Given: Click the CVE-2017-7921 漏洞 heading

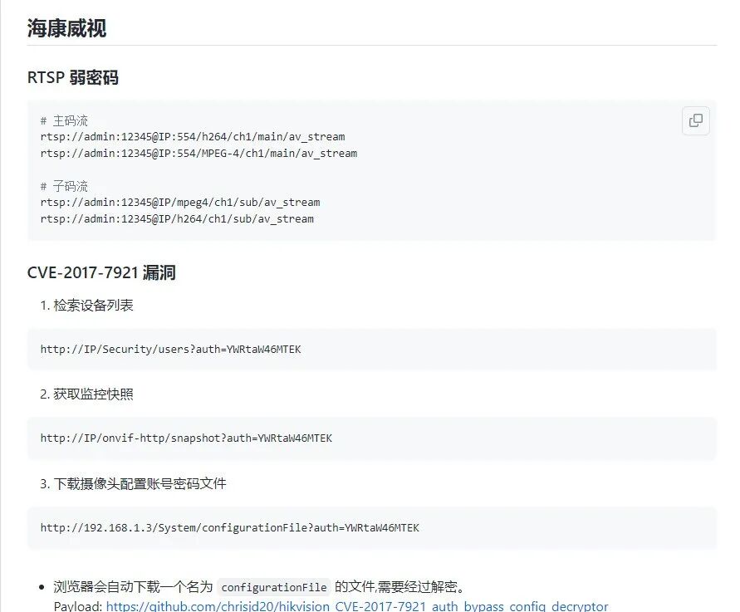Looking at the screenshot, I should point(101,272).
